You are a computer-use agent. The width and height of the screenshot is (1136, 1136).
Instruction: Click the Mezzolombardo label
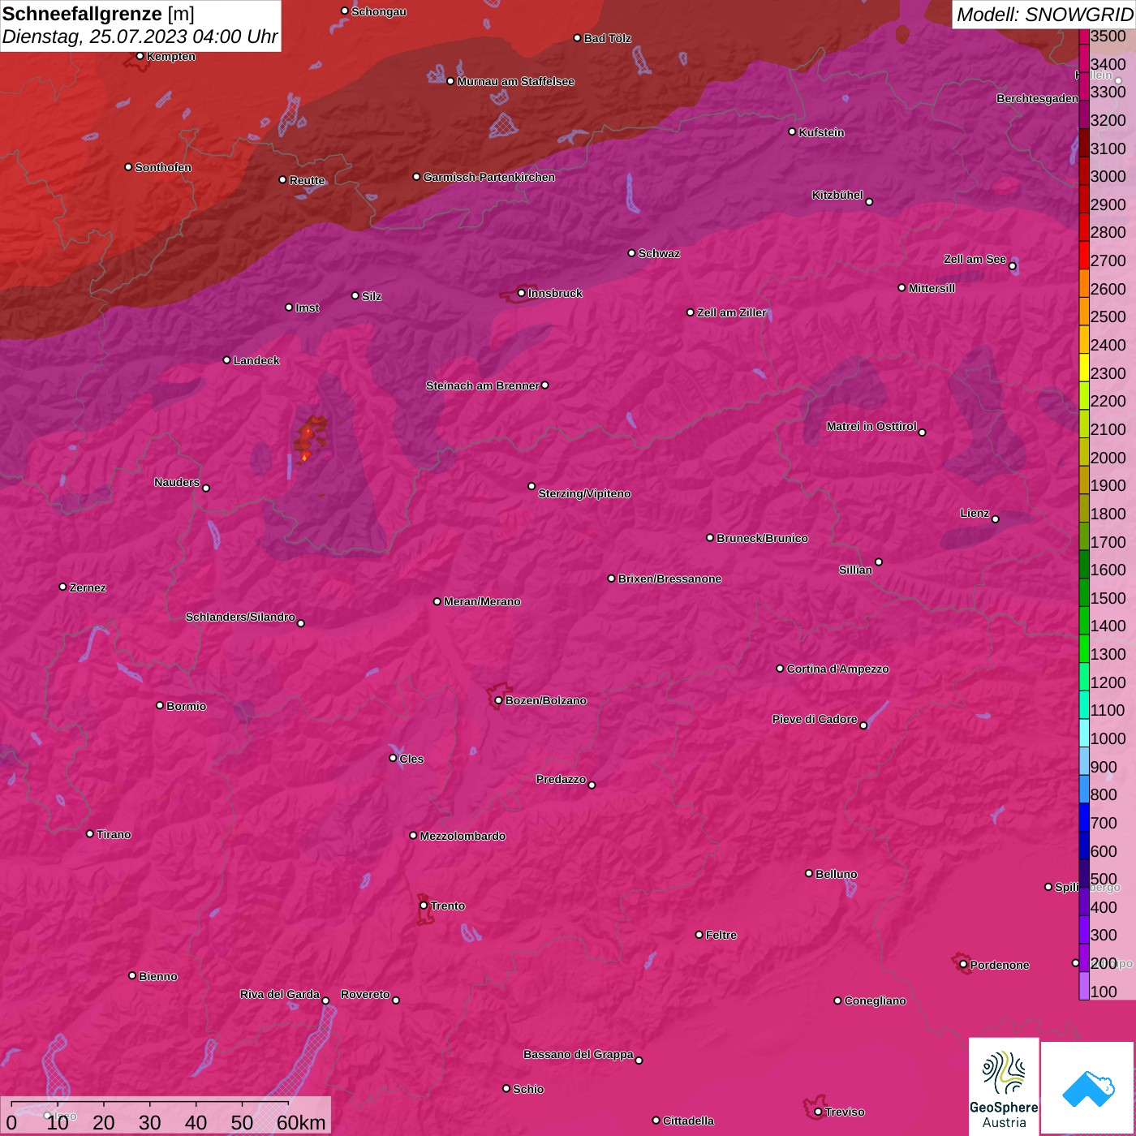tap(463, 836)
